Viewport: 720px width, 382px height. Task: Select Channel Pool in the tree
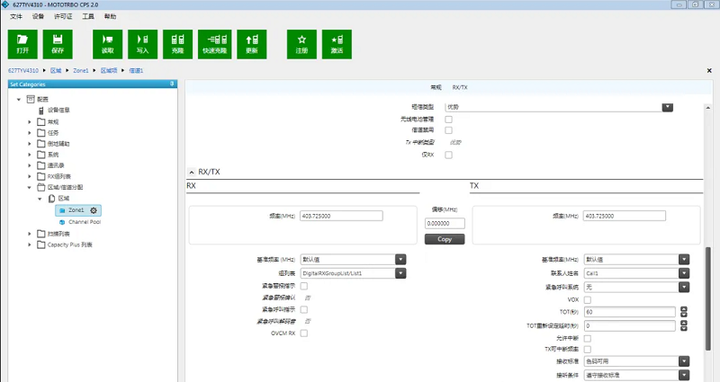84,221
